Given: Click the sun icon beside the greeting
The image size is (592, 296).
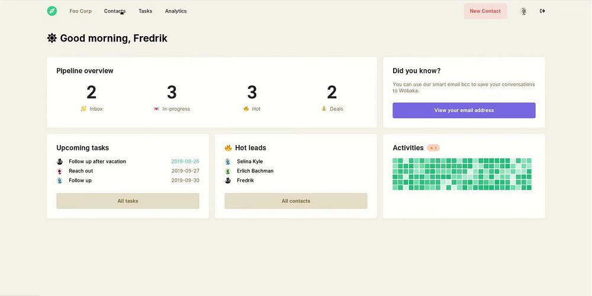Looking at the screenshot, I should point(52,38).
